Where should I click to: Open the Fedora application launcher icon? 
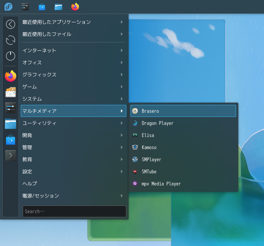[8, 7]
